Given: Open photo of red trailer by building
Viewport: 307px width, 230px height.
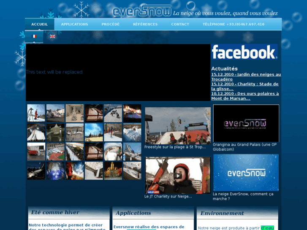Looking at the screenshot, I should pyautogui.click(x=36, y=152).
